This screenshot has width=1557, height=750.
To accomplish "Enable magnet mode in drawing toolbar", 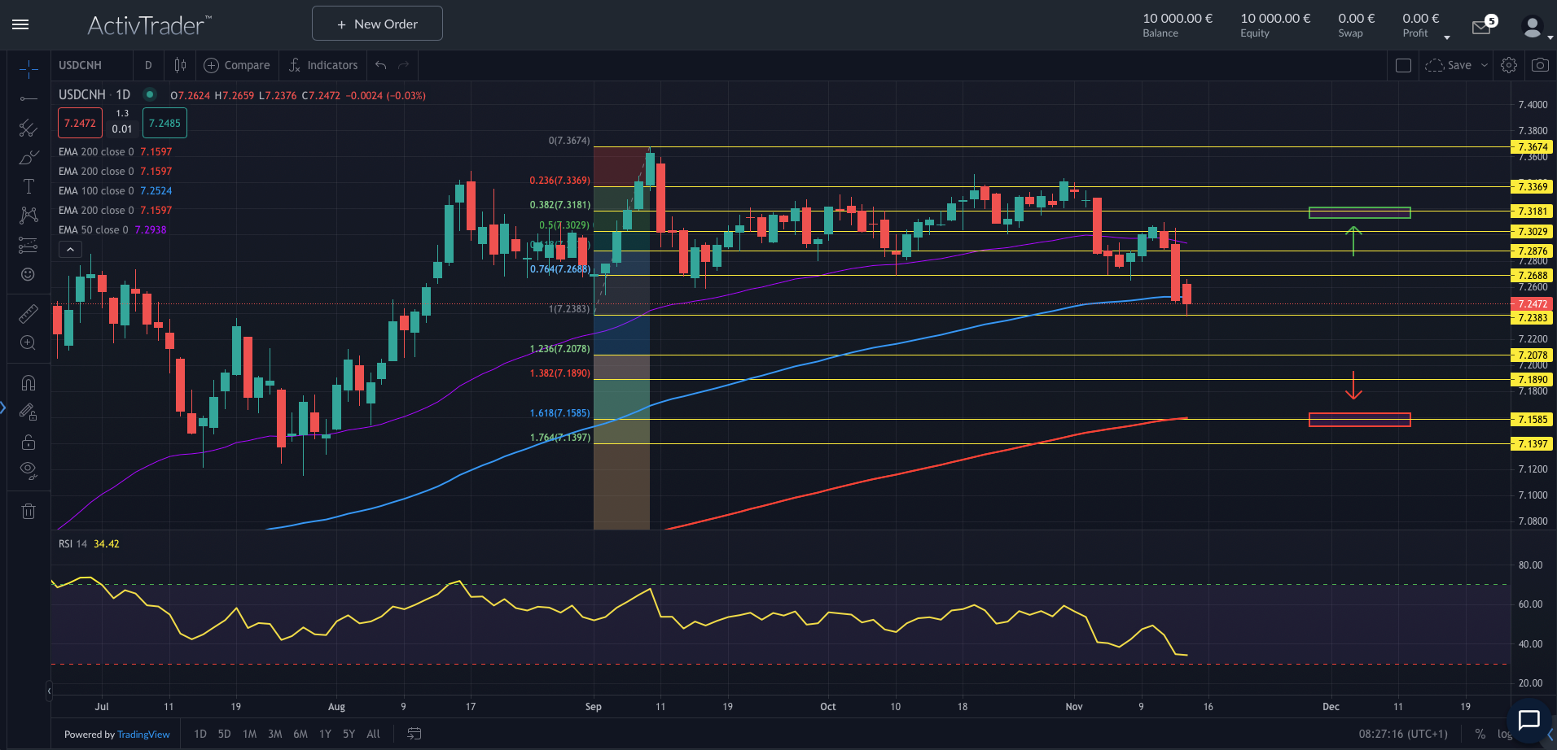I will tap(29, 382).
